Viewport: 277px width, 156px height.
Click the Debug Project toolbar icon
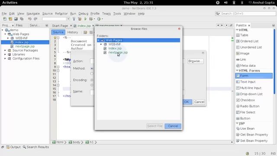91,19
